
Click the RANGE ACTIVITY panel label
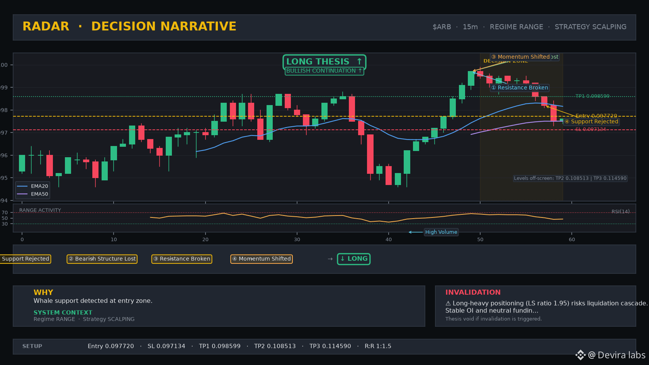coord(40,210)
